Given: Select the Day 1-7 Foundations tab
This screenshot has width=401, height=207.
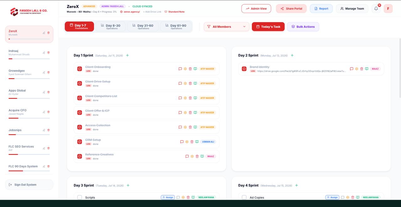Looking at the screenshot, I should click(79, 27).
